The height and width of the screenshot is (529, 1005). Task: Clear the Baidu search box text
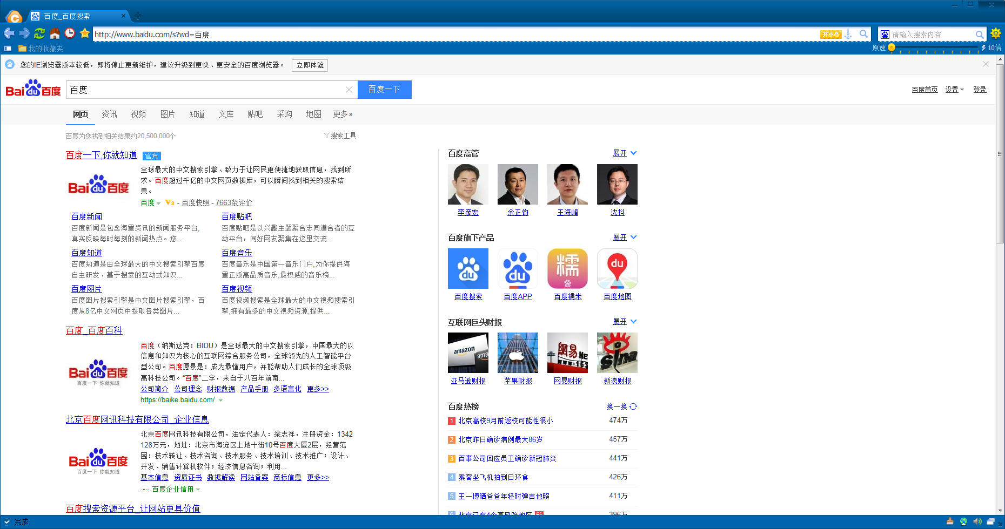pyautogui.click(x=349, y=90)
